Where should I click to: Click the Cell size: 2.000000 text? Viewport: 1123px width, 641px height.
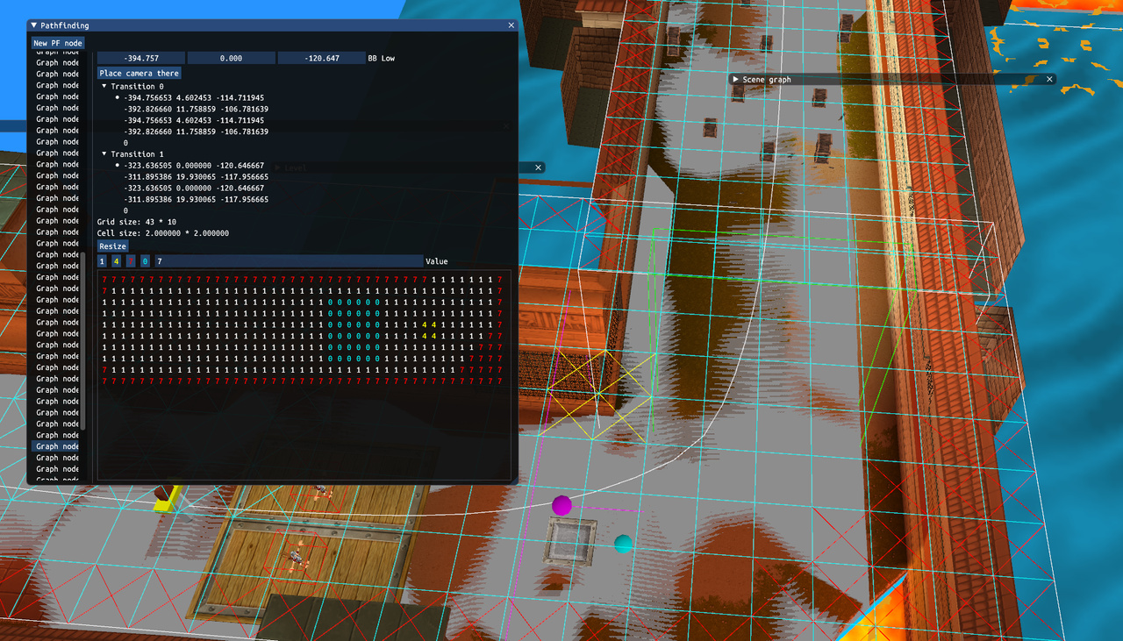(162, 233)
